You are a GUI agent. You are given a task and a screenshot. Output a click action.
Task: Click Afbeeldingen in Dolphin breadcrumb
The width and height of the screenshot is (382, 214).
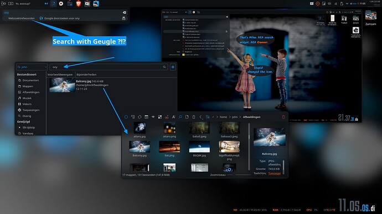[251, 117]
